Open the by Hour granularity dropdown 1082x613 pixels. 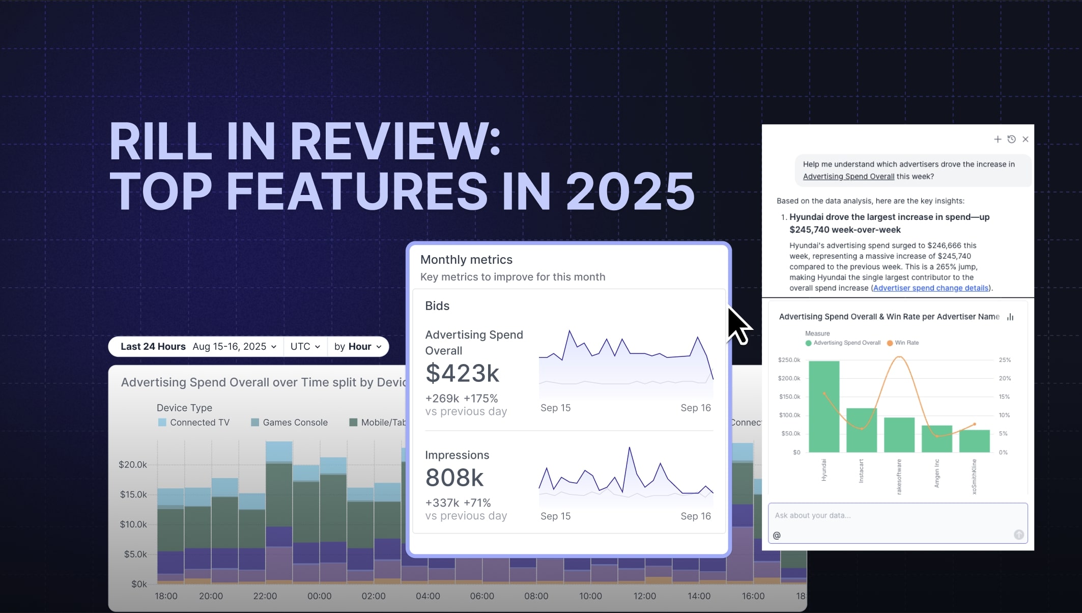pyautogui.click(x=358, y=347)
